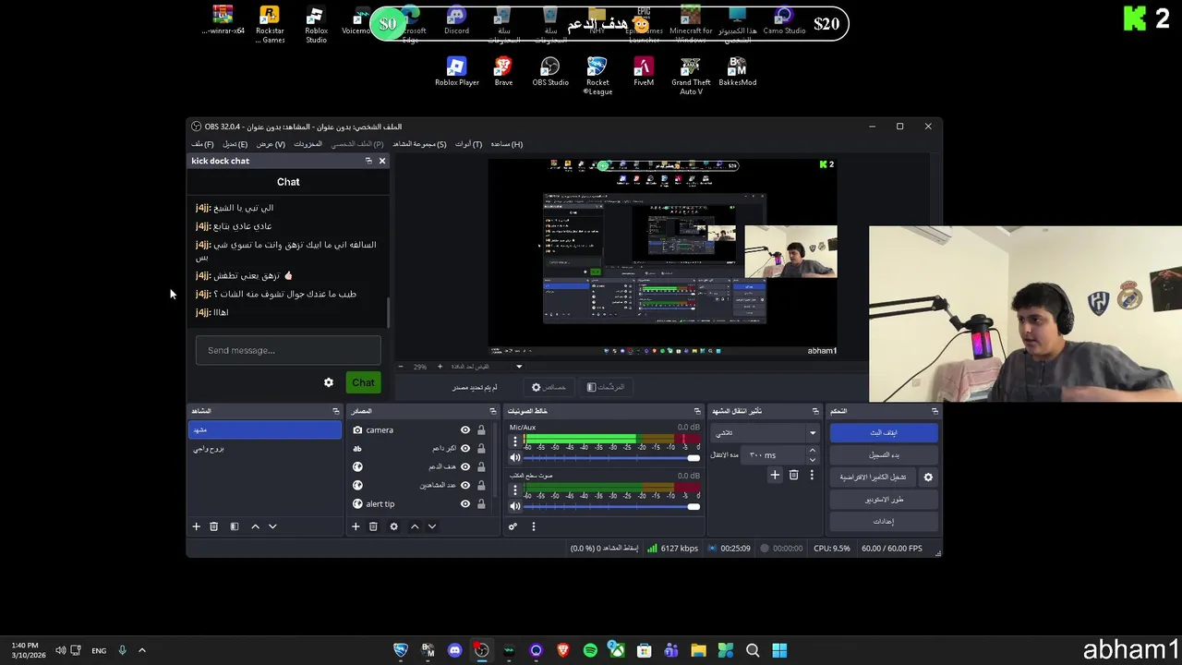Open the BakkesMod desktop shortcut
This screenshot has height=665, width=1182.
(x=737, y=72)
